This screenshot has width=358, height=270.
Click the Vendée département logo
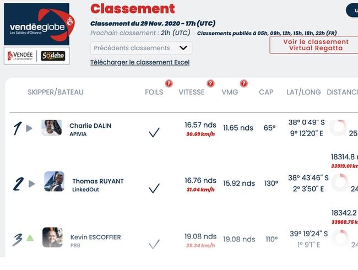click(20, 56)
